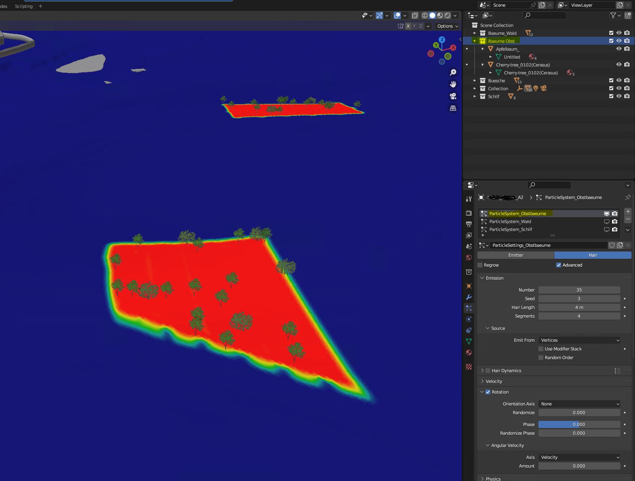
Task: Toggle X-ray display in viewport header
Action: pos(415,15)
